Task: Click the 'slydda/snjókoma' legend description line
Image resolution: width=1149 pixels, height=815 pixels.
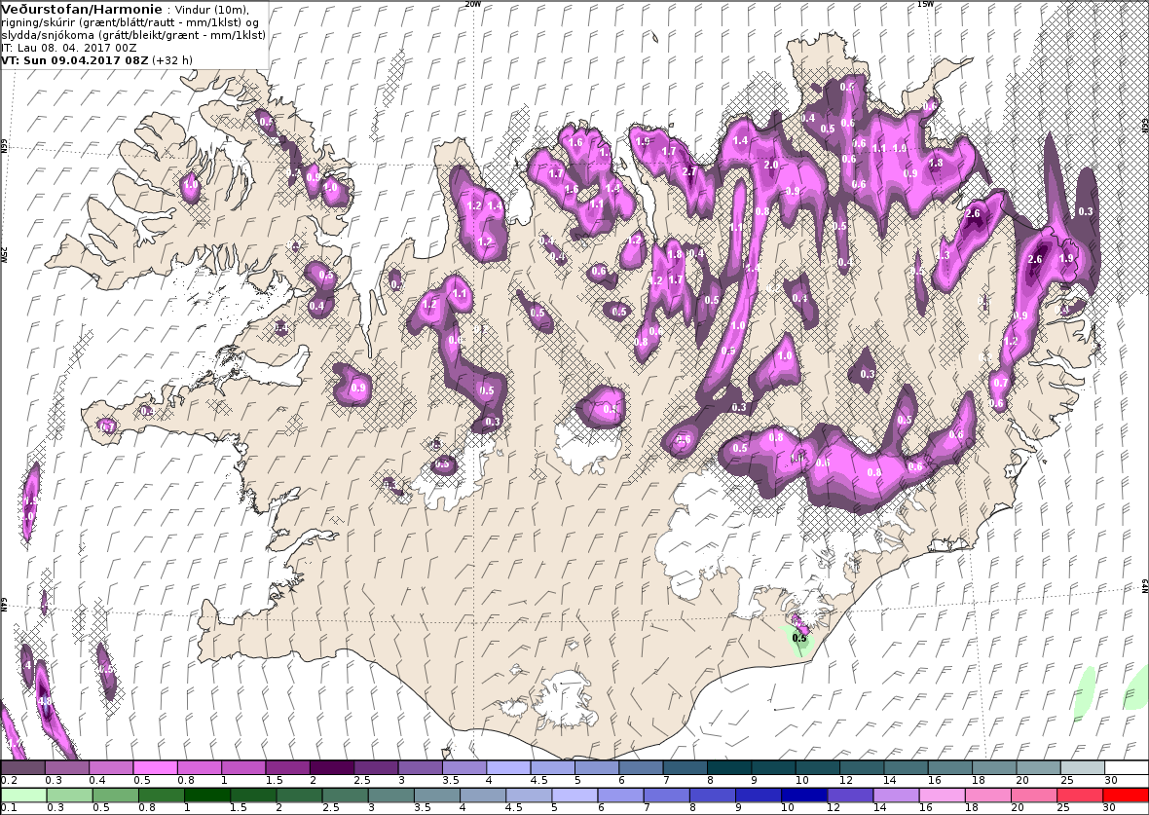Action: [133, 35]
